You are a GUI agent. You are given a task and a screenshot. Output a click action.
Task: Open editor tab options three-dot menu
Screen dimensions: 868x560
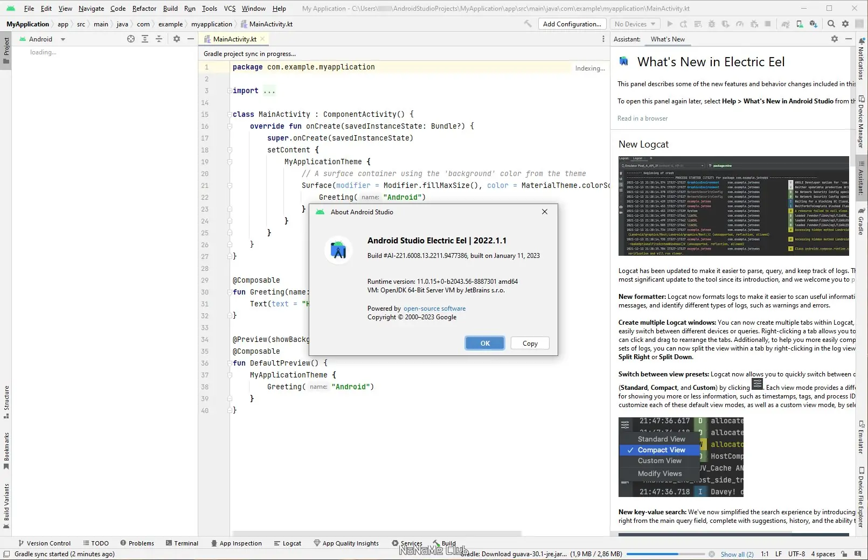pyautogui.click(x=603, y=39)
